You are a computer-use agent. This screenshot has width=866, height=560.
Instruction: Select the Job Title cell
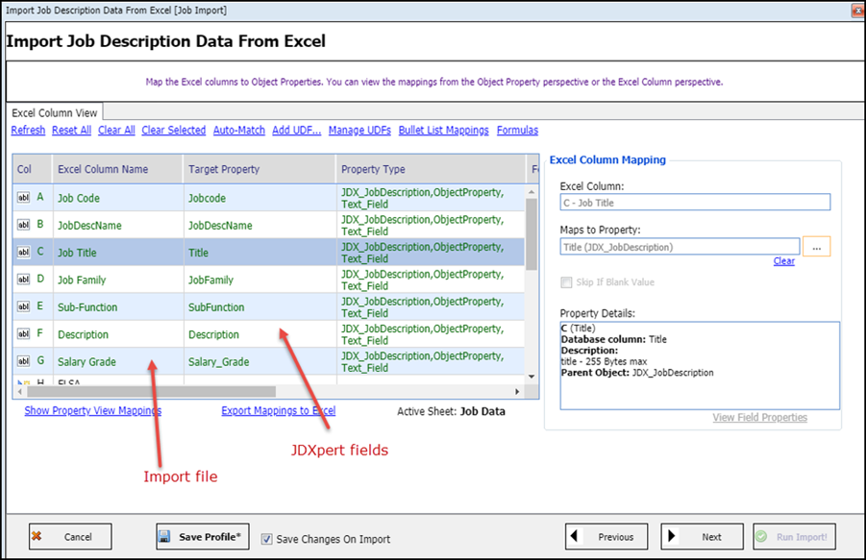[x=117, y=252]
